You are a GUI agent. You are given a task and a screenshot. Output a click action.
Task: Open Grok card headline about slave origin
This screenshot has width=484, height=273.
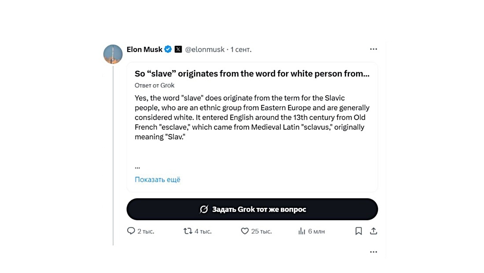[x=252, y=74]
